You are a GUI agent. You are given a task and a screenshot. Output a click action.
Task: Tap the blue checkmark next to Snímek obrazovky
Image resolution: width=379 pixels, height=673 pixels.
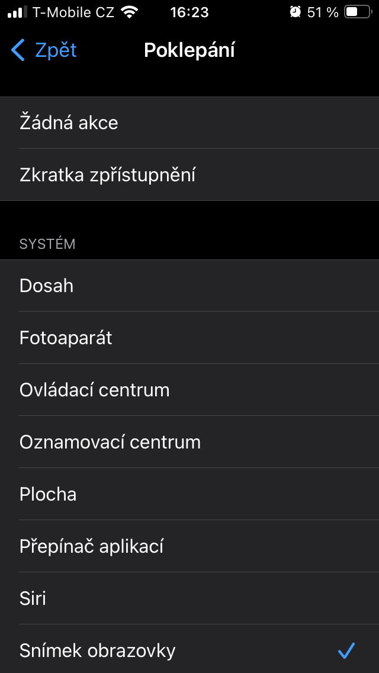click(346, 651)
